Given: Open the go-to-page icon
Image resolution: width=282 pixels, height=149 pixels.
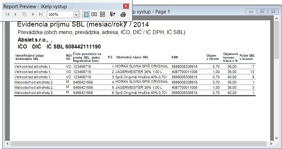Looking at the screenshot, I should (24, 14).
